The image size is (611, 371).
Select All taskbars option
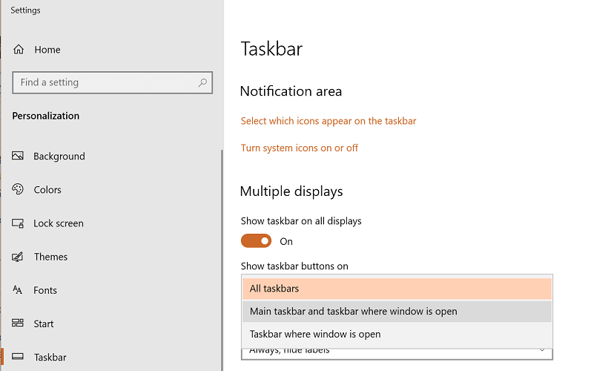tap(397, 289)
